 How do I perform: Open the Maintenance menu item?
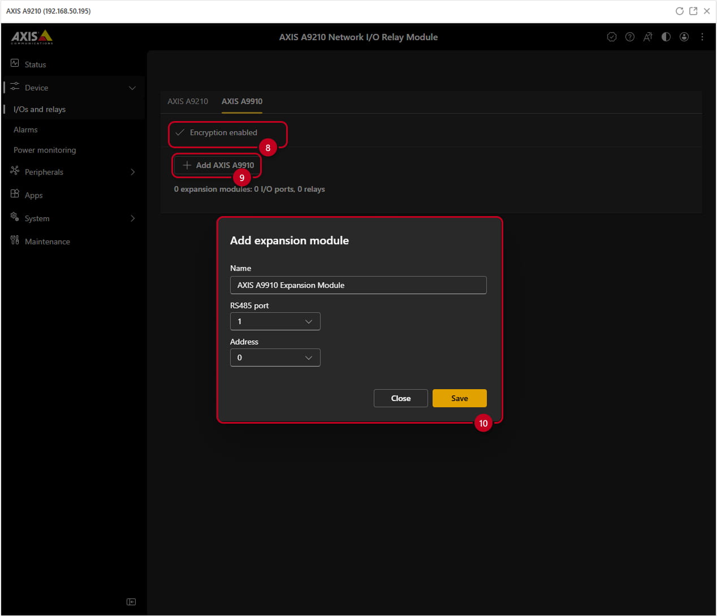coord(47,242)
